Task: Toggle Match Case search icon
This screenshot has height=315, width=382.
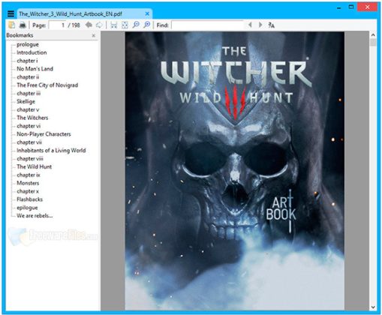Action: [x=271, y=25]
